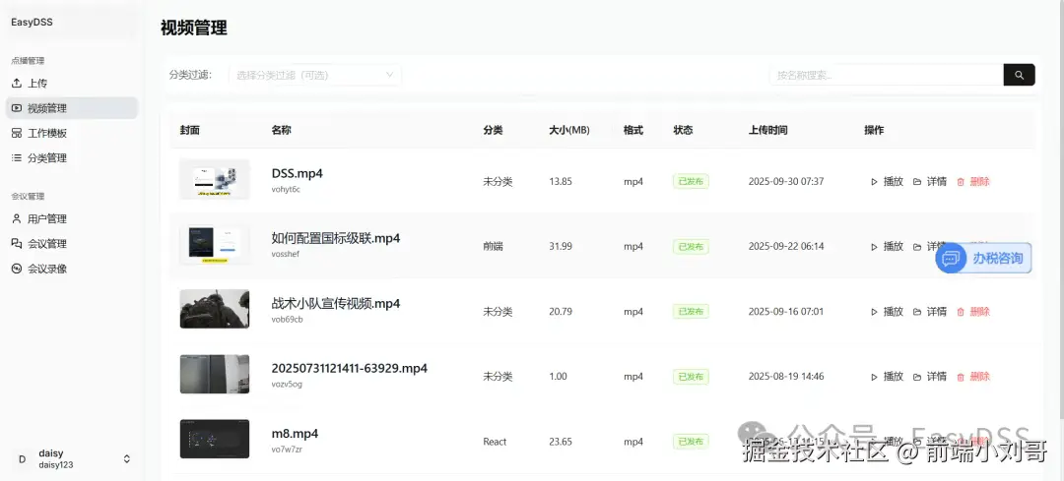Click the 如何配置国标级联.mp4 cover thumbnail
This screenshot has width=1064, height=481.
tap(215, 245)
